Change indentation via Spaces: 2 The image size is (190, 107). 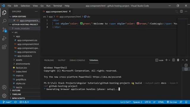coord(137,102)
